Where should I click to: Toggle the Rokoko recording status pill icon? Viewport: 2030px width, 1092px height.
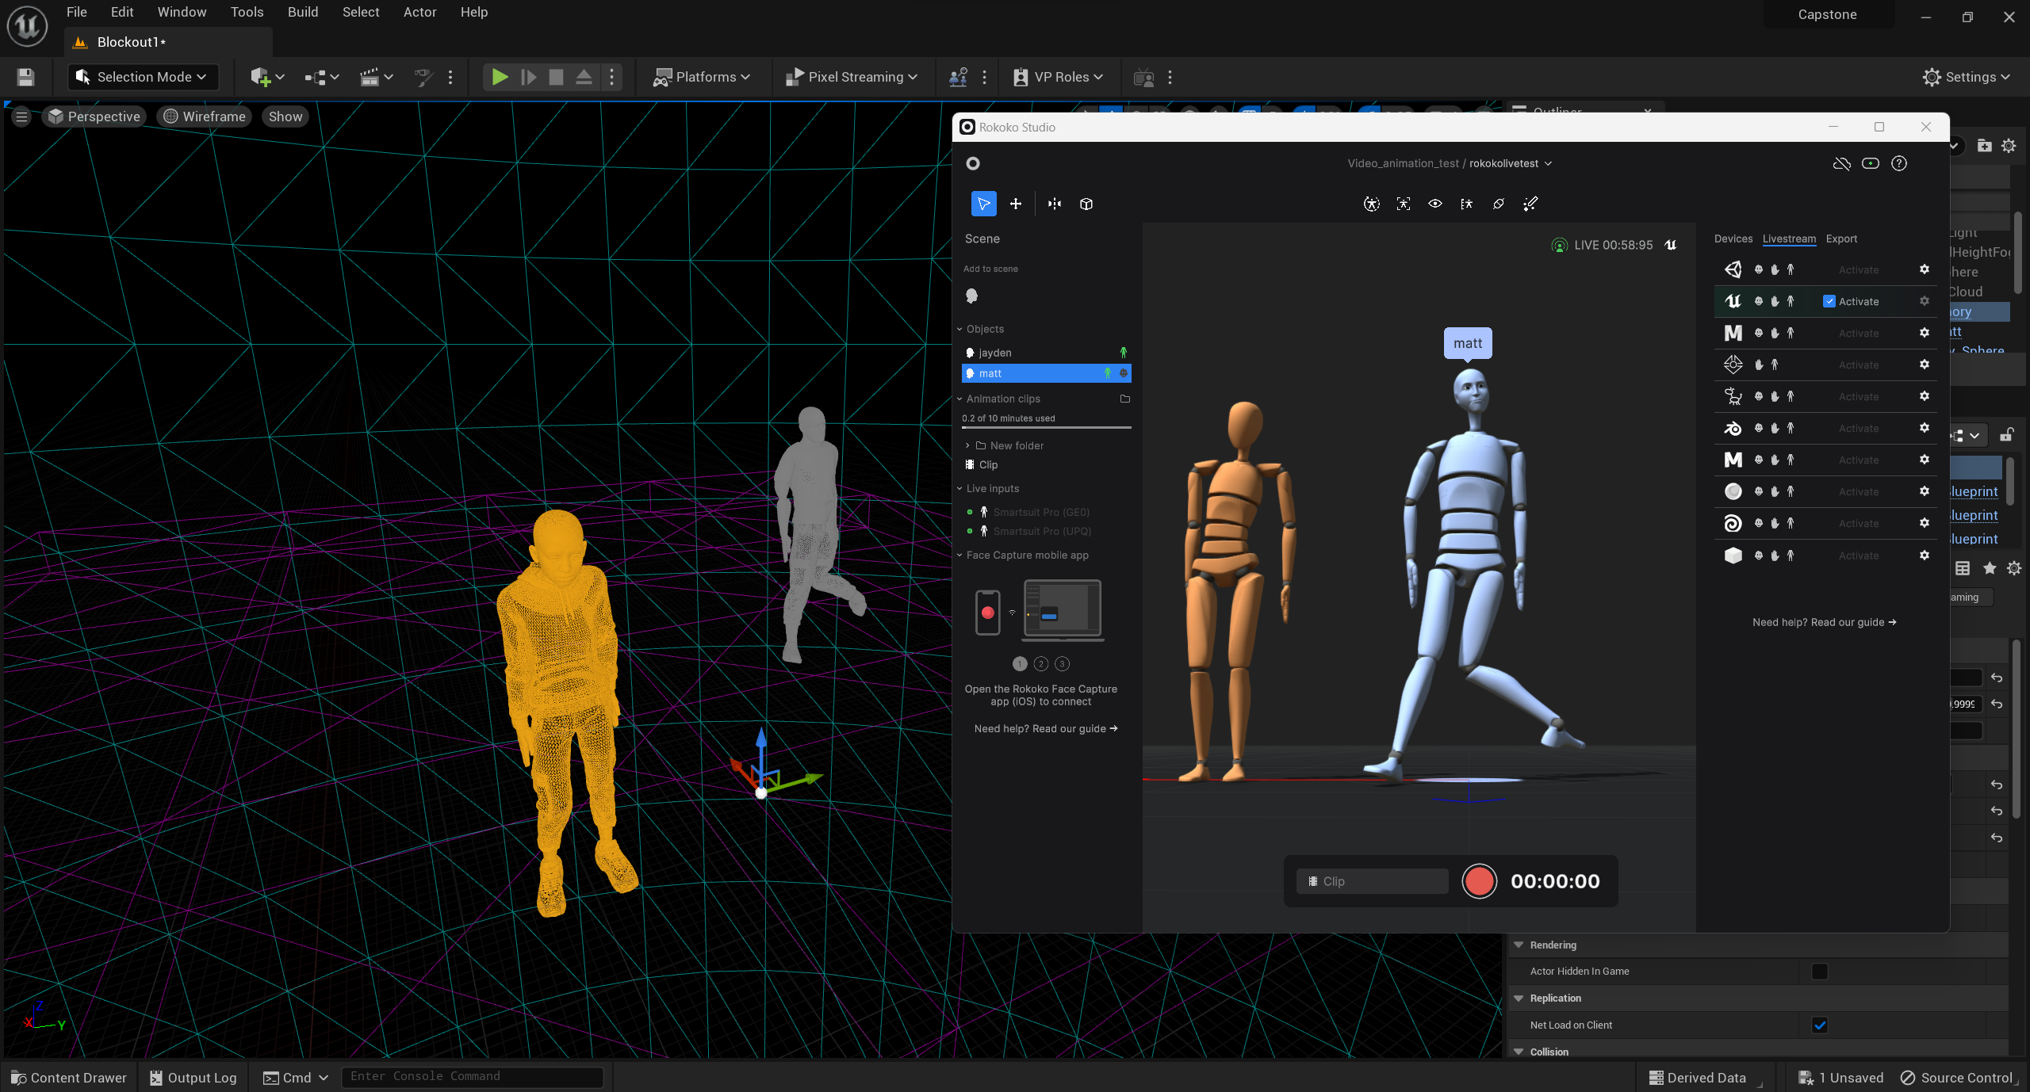click(x=1871, y=163)
